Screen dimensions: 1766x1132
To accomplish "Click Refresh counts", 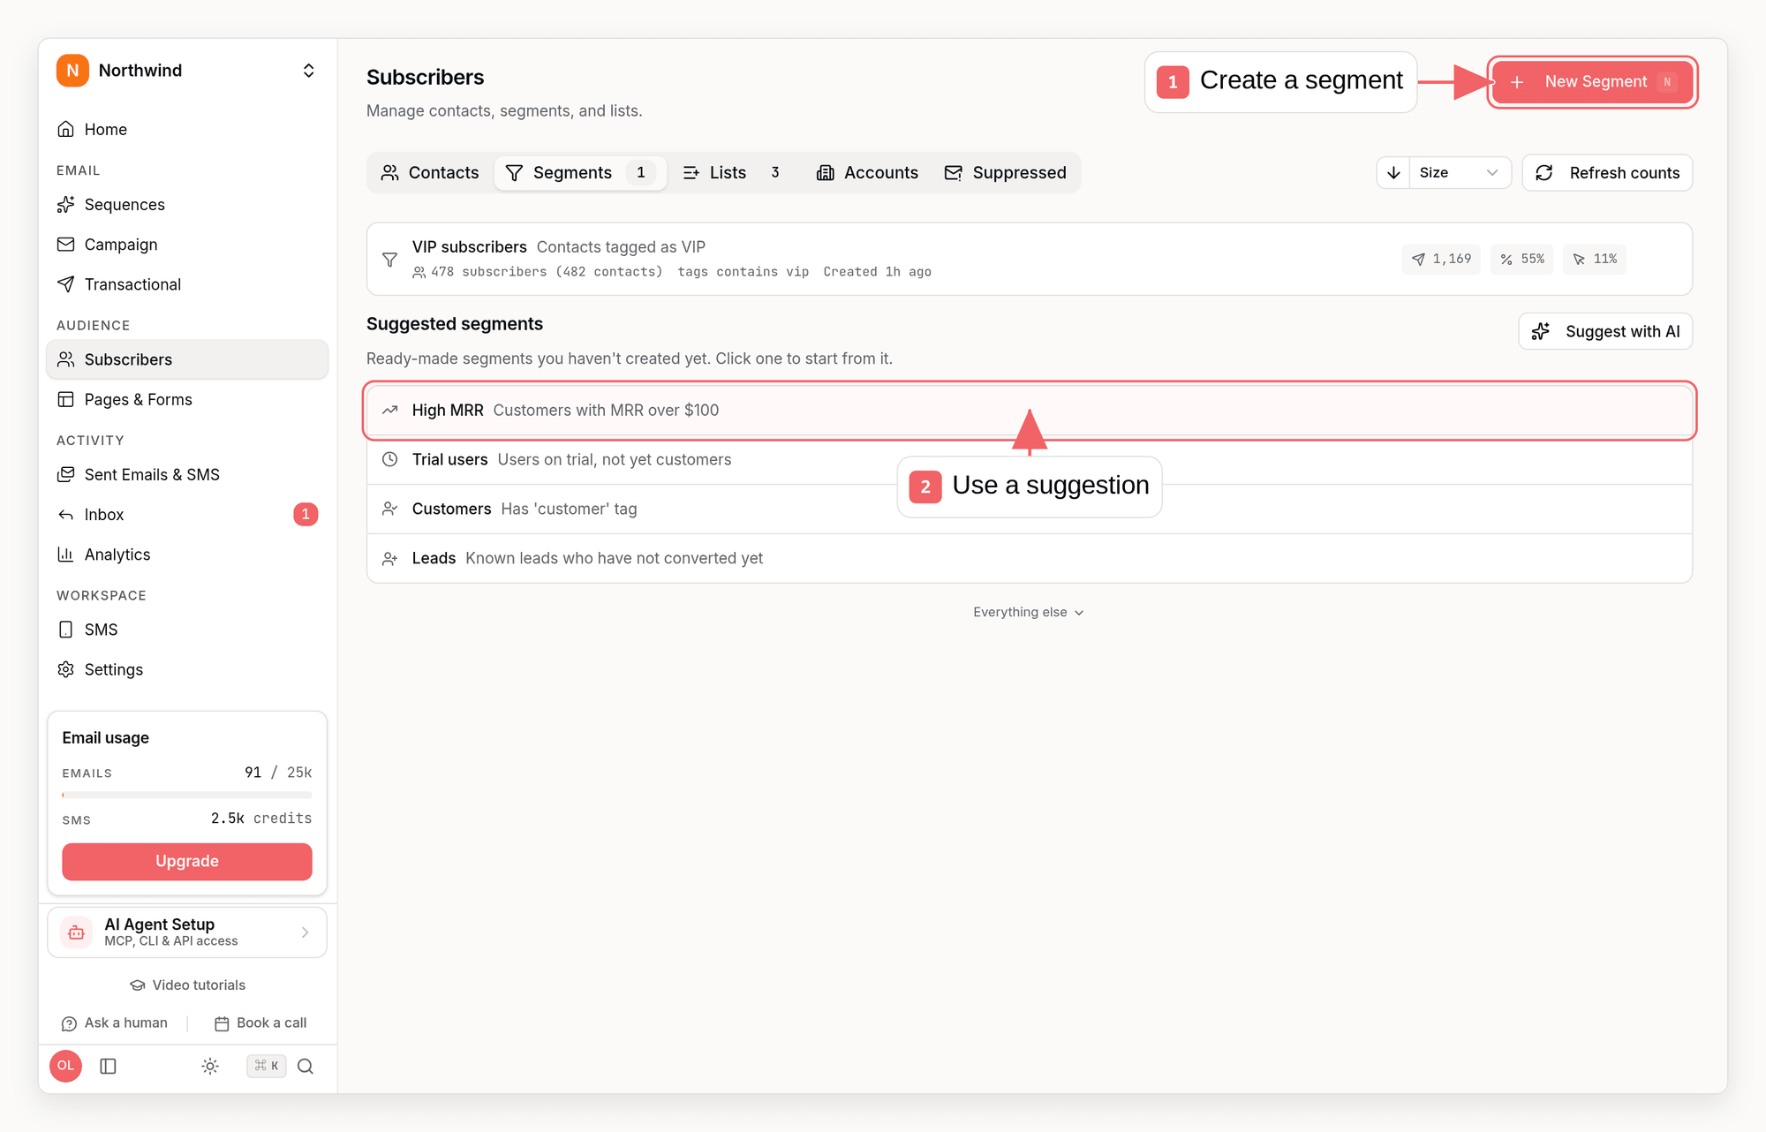I will [1607, 173].
